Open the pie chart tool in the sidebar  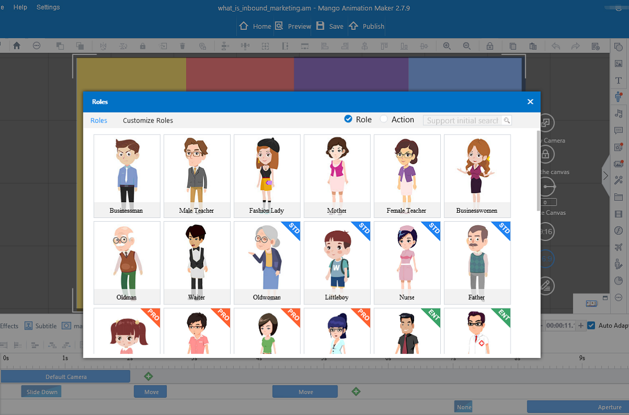[x=619, y=281]
